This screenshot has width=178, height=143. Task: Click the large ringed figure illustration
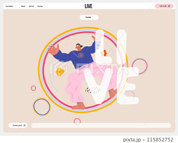pos(83,70)
